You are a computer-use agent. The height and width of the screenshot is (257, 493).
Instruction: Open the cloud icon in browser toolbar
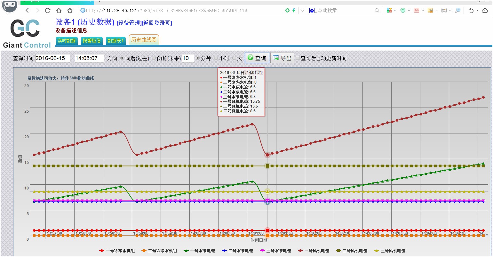(x=485, y=11)
